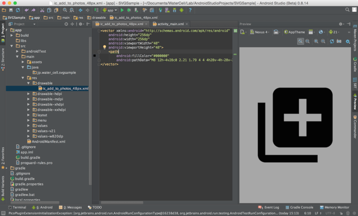Click the Zoom to actual size icon
358x216 pixels.
click(307, 41)
